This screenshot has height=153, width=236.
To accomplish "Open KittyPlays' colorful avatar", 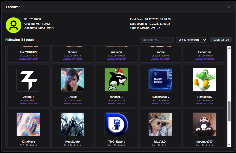I will [28, 124].
